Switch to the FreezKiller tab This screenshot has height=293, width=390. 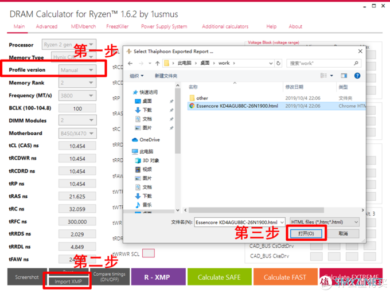tap(118, 26)
